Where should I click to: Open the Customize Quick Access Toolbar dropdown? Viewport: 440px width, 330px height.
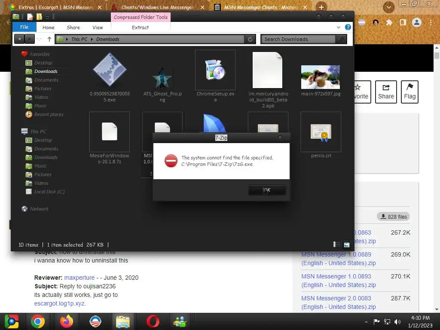pos(47,17)
